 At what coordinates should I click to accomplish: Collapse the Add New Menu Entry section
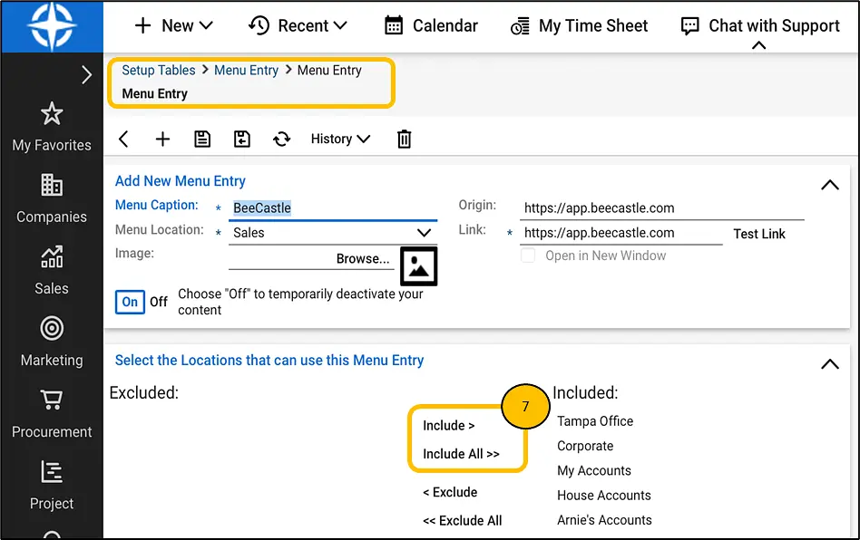830,185
